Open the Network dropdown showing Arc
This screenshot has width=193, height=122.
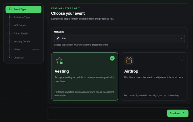tap(119, 38)
